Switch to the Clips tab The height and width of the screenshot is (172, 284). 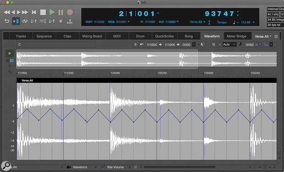click(67, 36)
